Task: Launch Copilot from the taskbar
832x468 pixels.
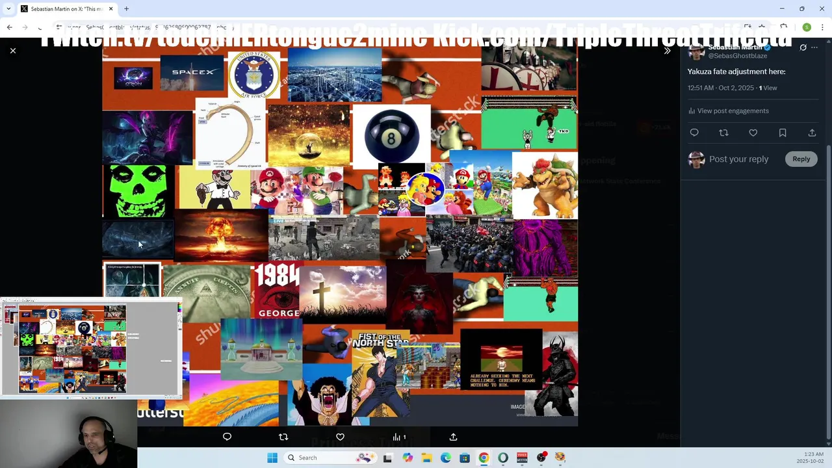Action: coord(407,458)
